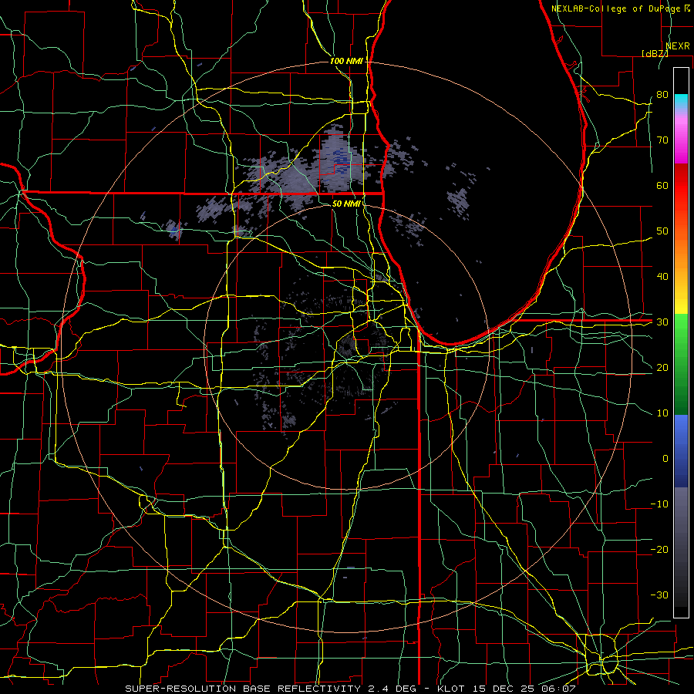Screen dimensions: 694x694
Task: Click the -10 value on the dBZ scale
Action: point(659,504)
